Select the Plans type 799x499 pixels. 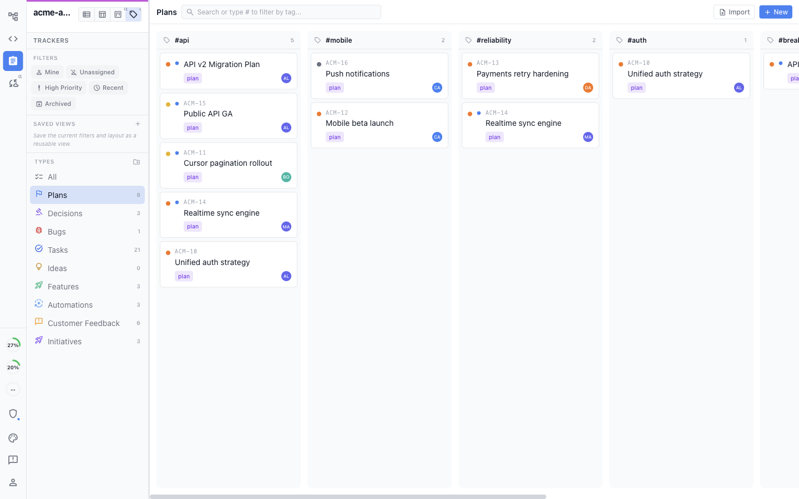87,195
